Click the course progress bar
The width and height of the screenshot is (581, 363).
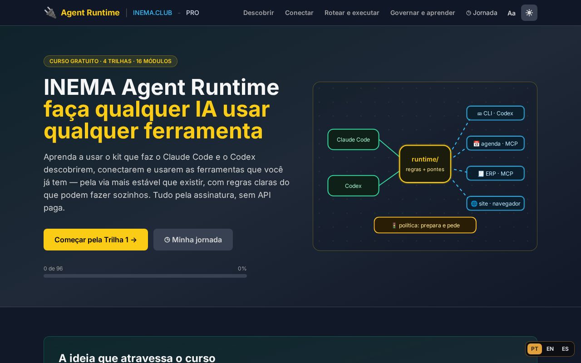point(145,276)
